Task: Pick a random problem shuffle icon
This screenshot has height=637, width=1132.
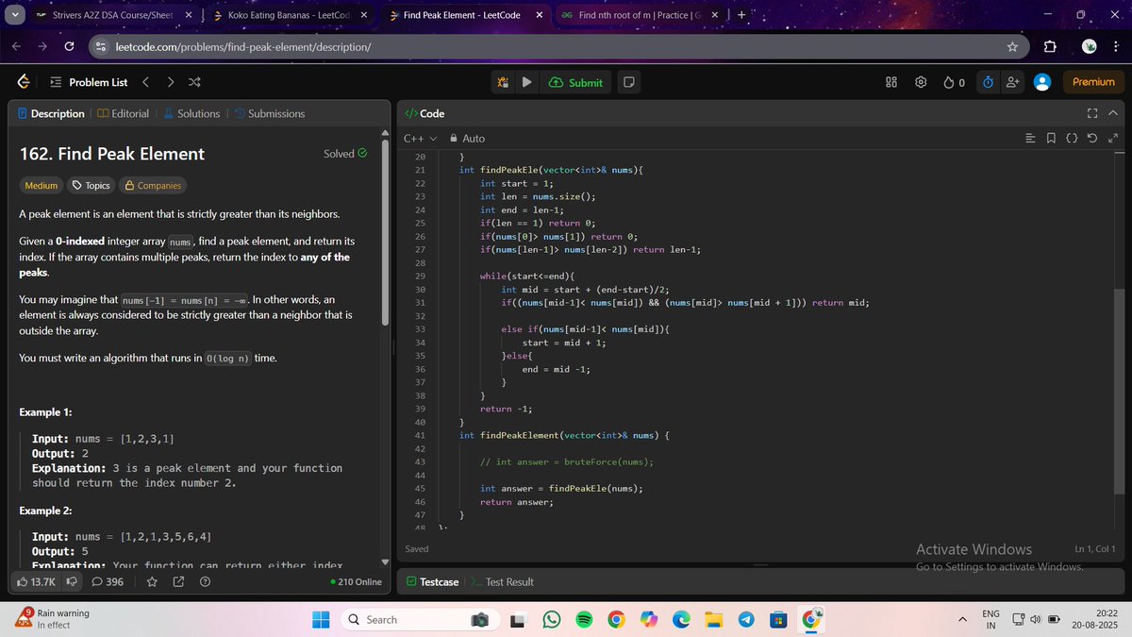Action: pyautogui.click(x=194, y=82)
